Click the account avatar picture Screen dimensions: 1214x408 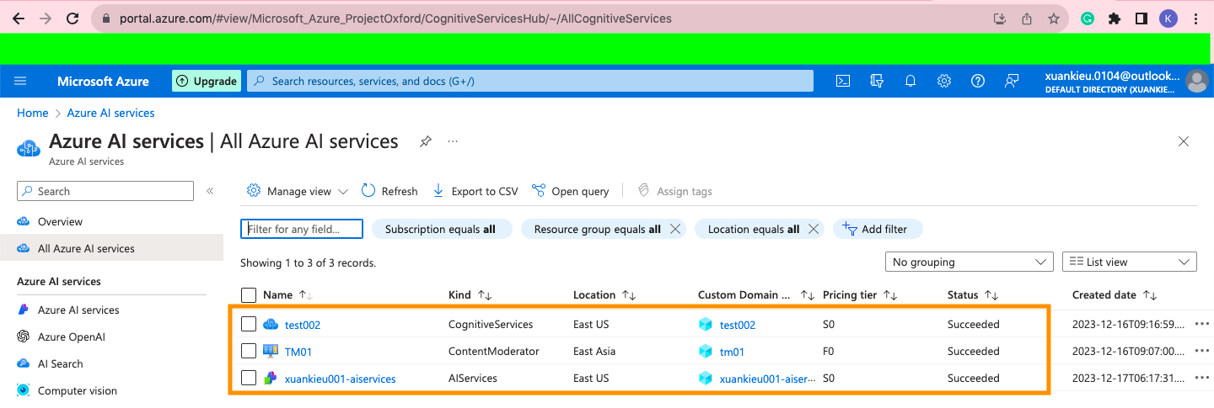1196,81
